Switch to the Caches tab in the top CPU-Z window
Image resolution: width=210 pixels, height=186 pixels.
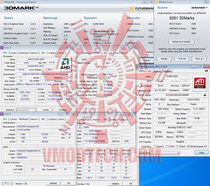(x=13, y=53)
